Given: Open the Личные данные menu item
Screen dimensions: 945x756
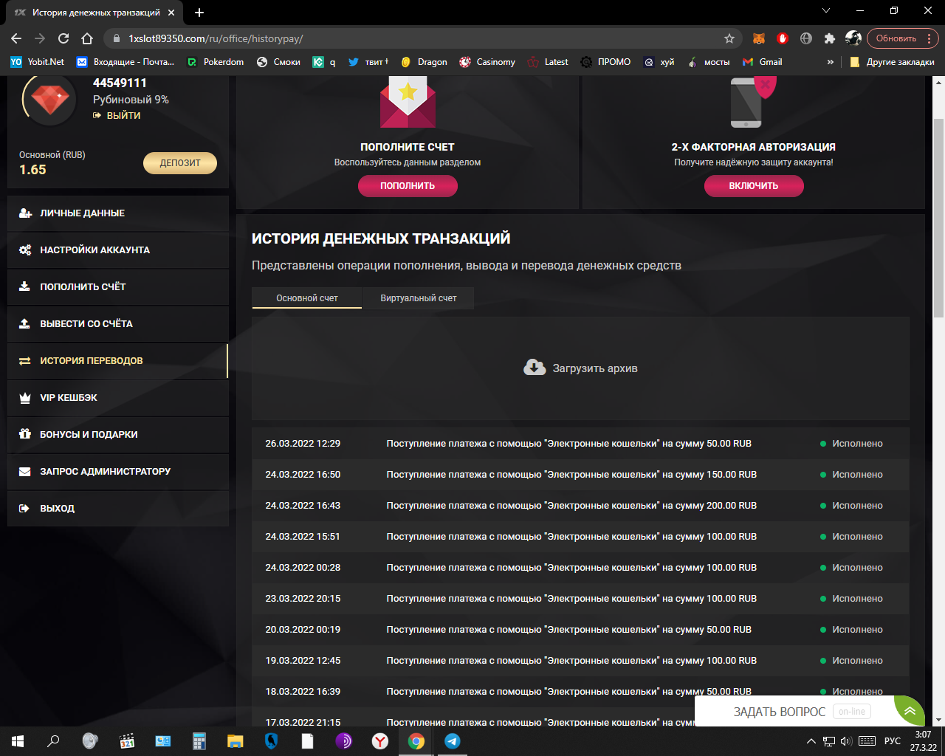Looking at the screenshot, I should tap(118, 213).
